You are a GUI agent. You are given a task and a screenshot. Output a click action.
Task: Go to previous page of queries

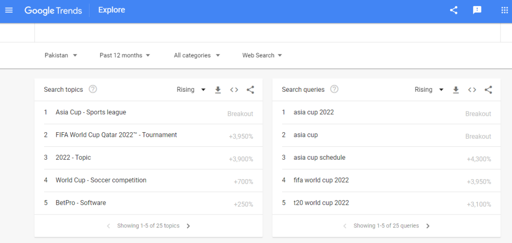[345, 226]
